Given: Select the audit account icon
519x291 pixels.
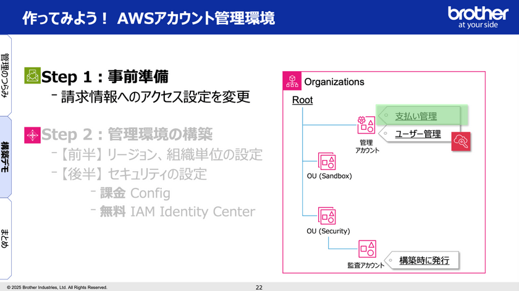Looking at the screenshot, I should click(367, 248).
